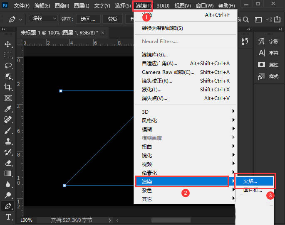Choose 转换为智能滤镜(S)
Viewport: 285px width, 225px height.
pos(185,28)
